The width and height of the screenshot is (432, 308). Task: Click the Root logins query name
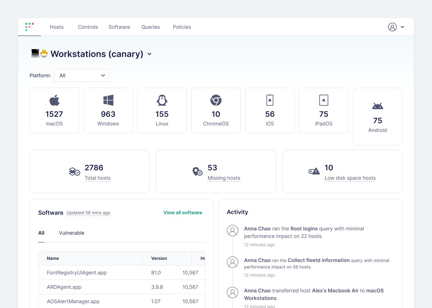[304, 229]
